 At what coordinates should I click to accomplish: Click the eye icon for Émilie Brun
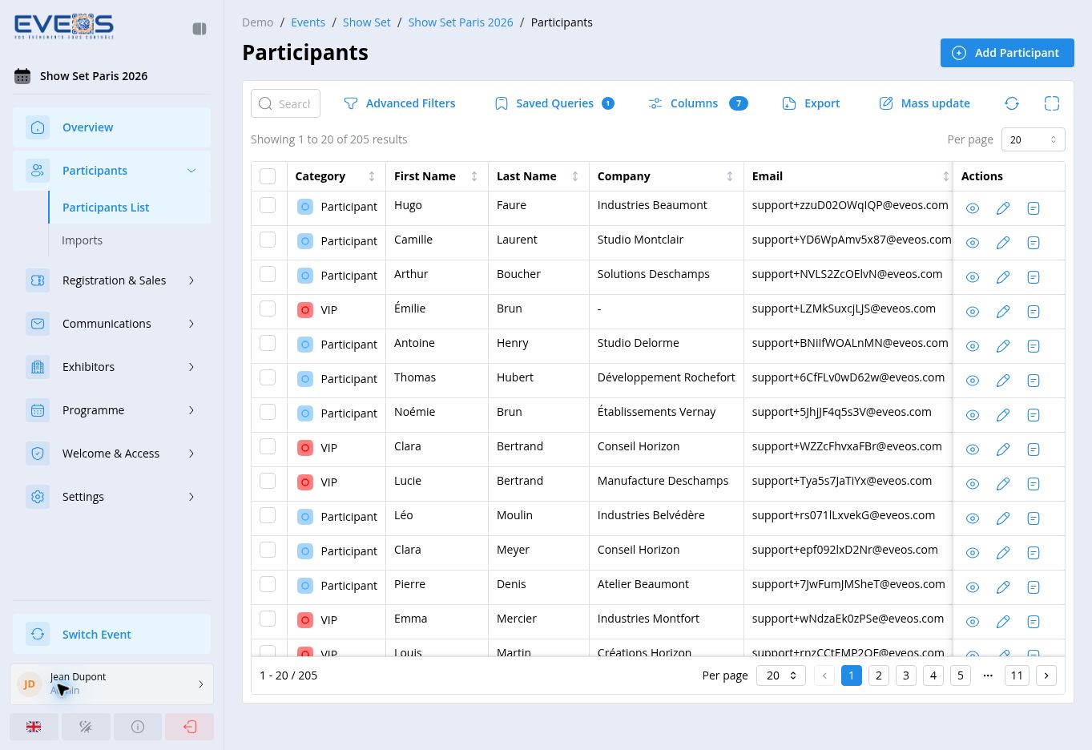point(973,312)
